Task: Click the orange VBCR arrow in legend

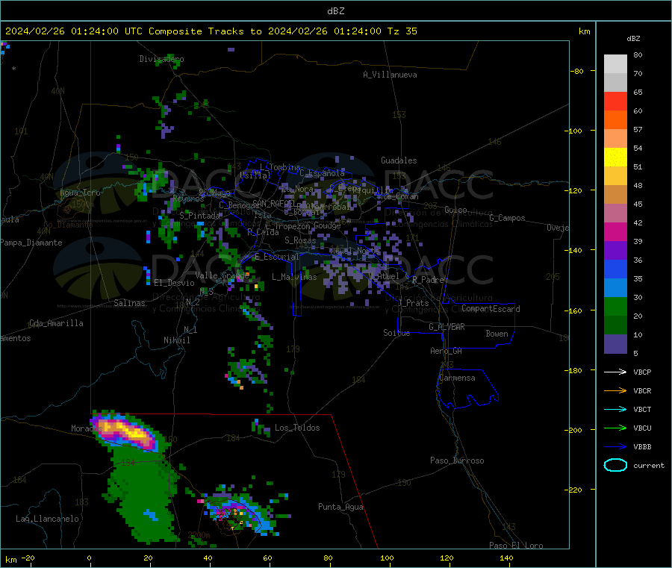Action: tap(615, 390)
